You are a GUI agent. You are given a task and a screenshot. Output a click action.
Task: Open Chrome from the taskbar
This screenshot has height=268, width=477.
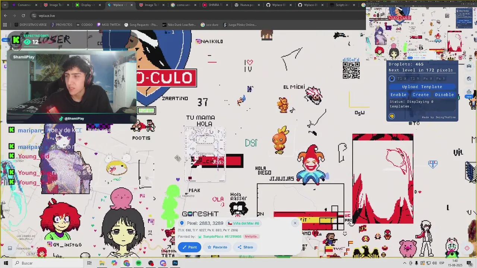[x=127, y=263]
